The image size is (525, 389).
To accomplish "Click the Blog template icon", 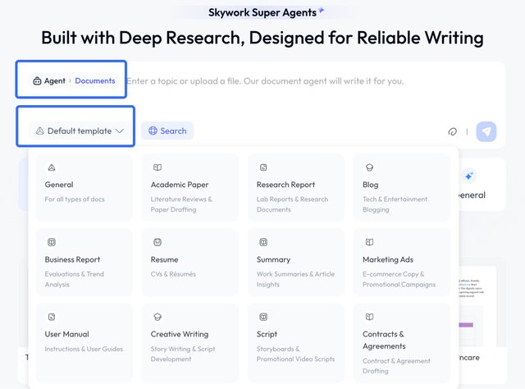I will [x=369, y=167].
